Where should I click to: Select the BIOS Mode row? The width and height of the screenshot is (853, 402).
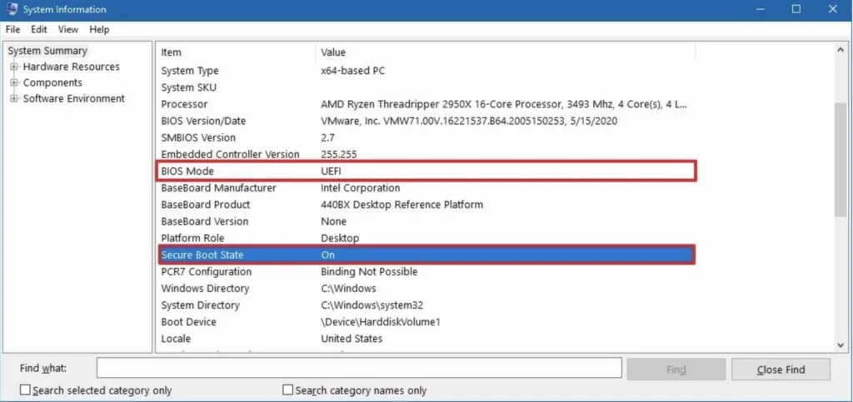pos(427,171)
